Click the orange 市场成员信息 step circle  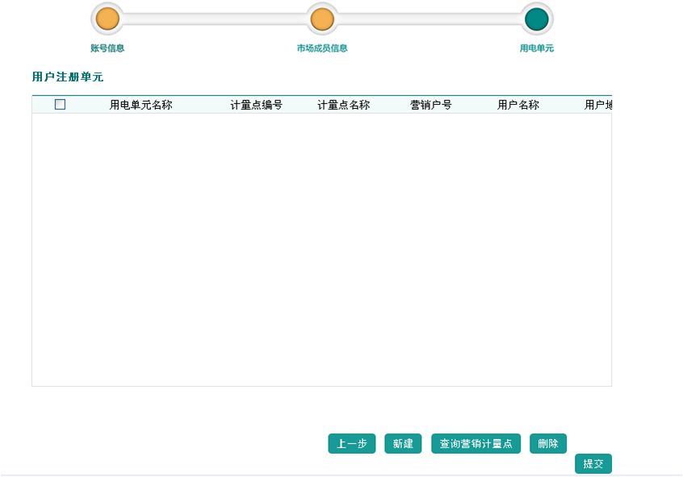322,19
